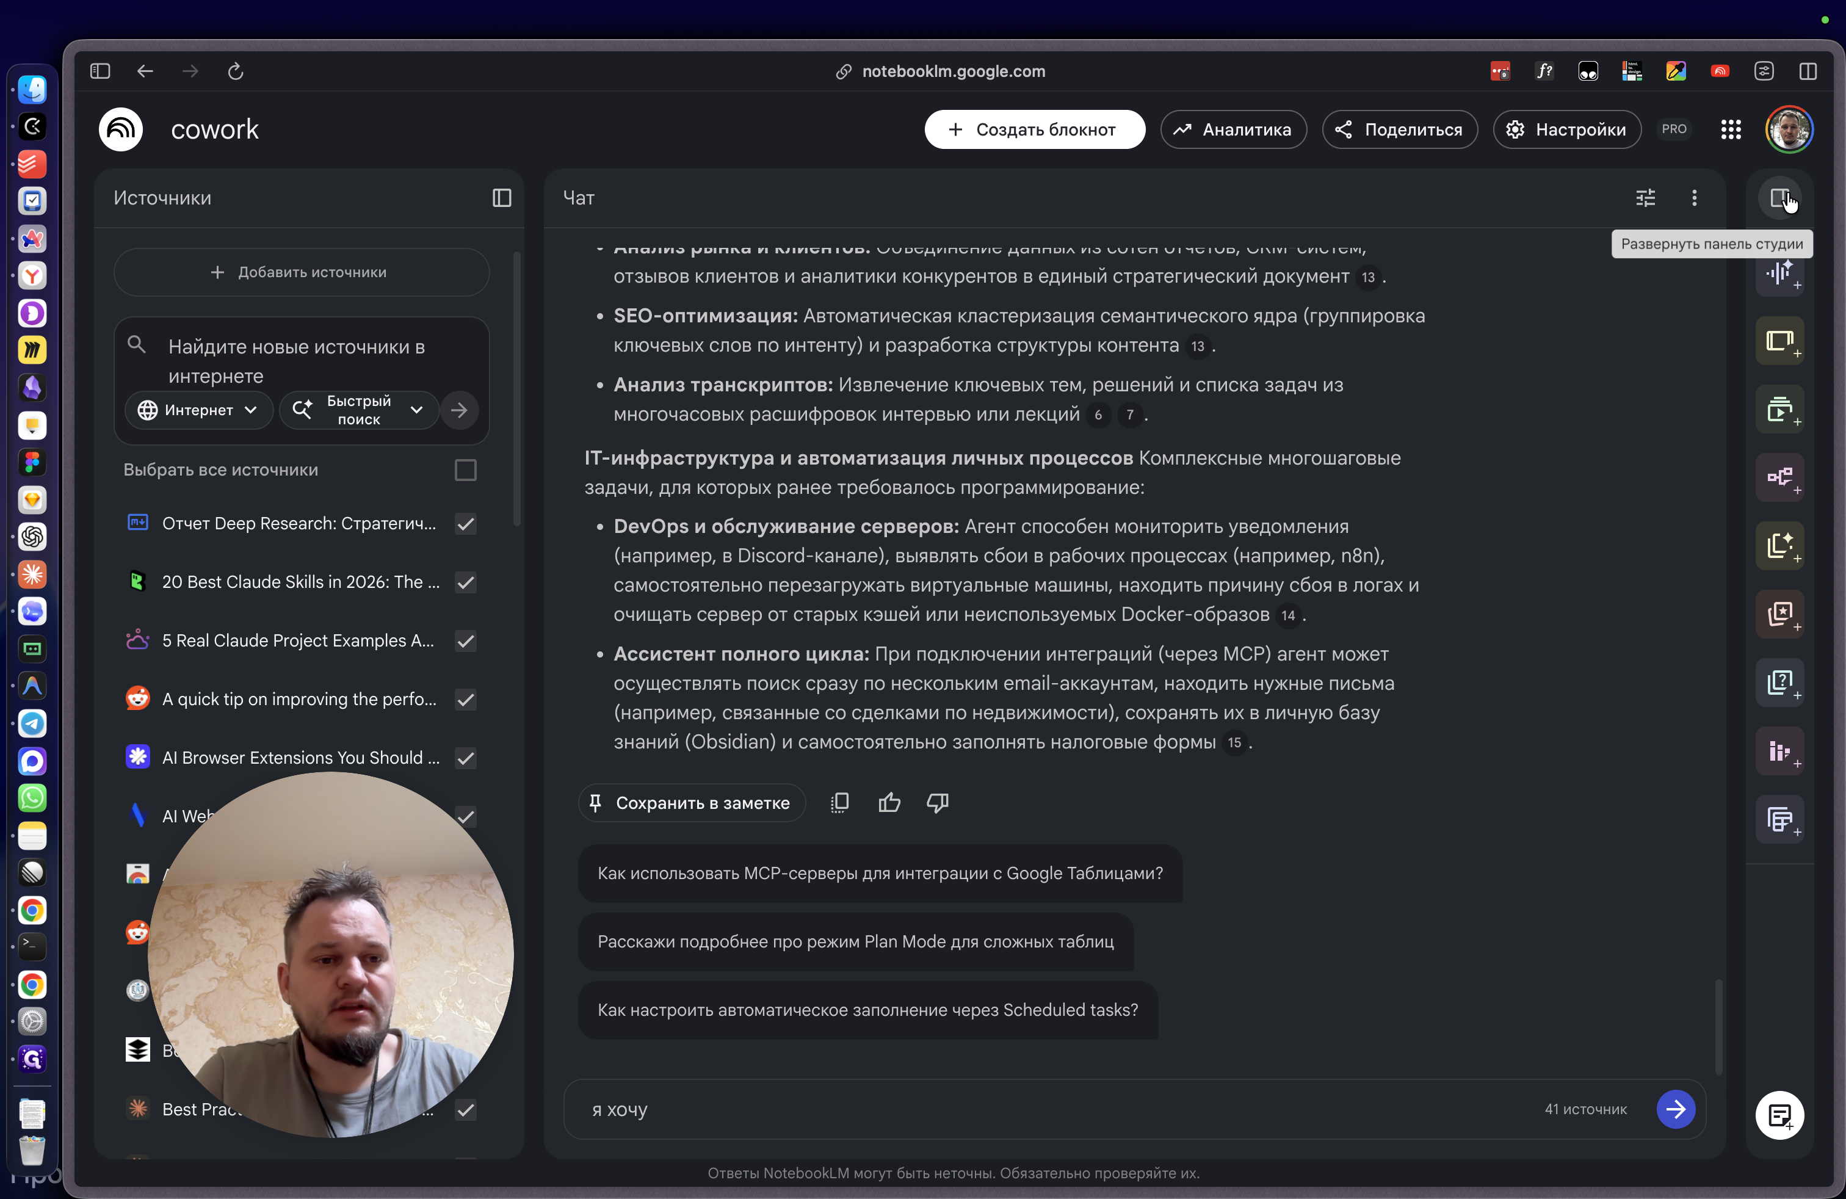Screen dimensions: 1846x1199
Task: Open chat configuration sliders icon
Action: (x=1645, y=198)
